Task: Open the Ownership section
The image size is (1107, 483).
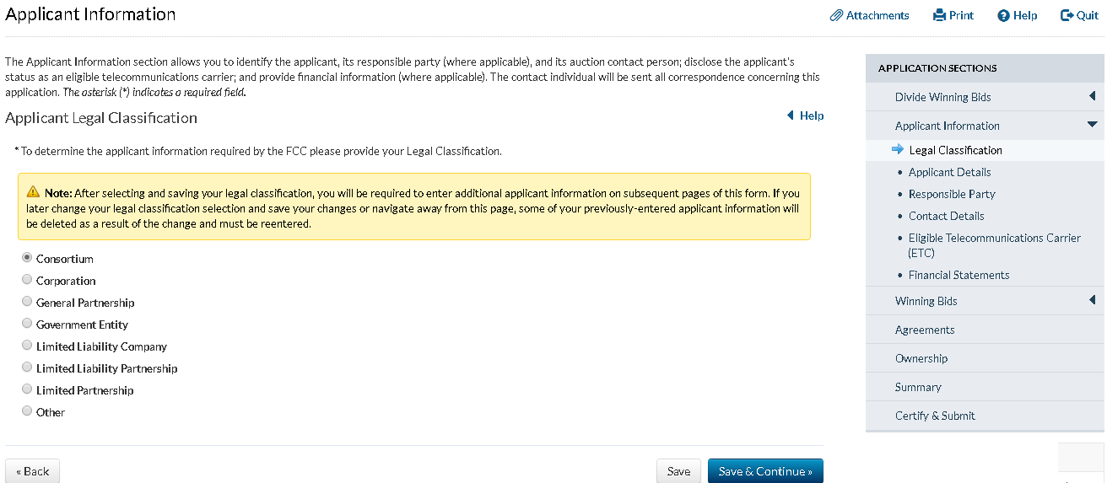Action: pos(921,358)
